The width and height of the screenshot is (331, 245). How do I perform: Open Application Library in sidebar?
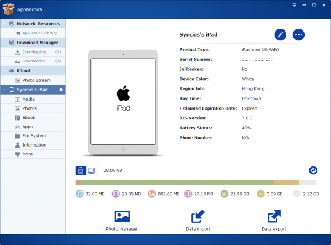pos(33,33)
